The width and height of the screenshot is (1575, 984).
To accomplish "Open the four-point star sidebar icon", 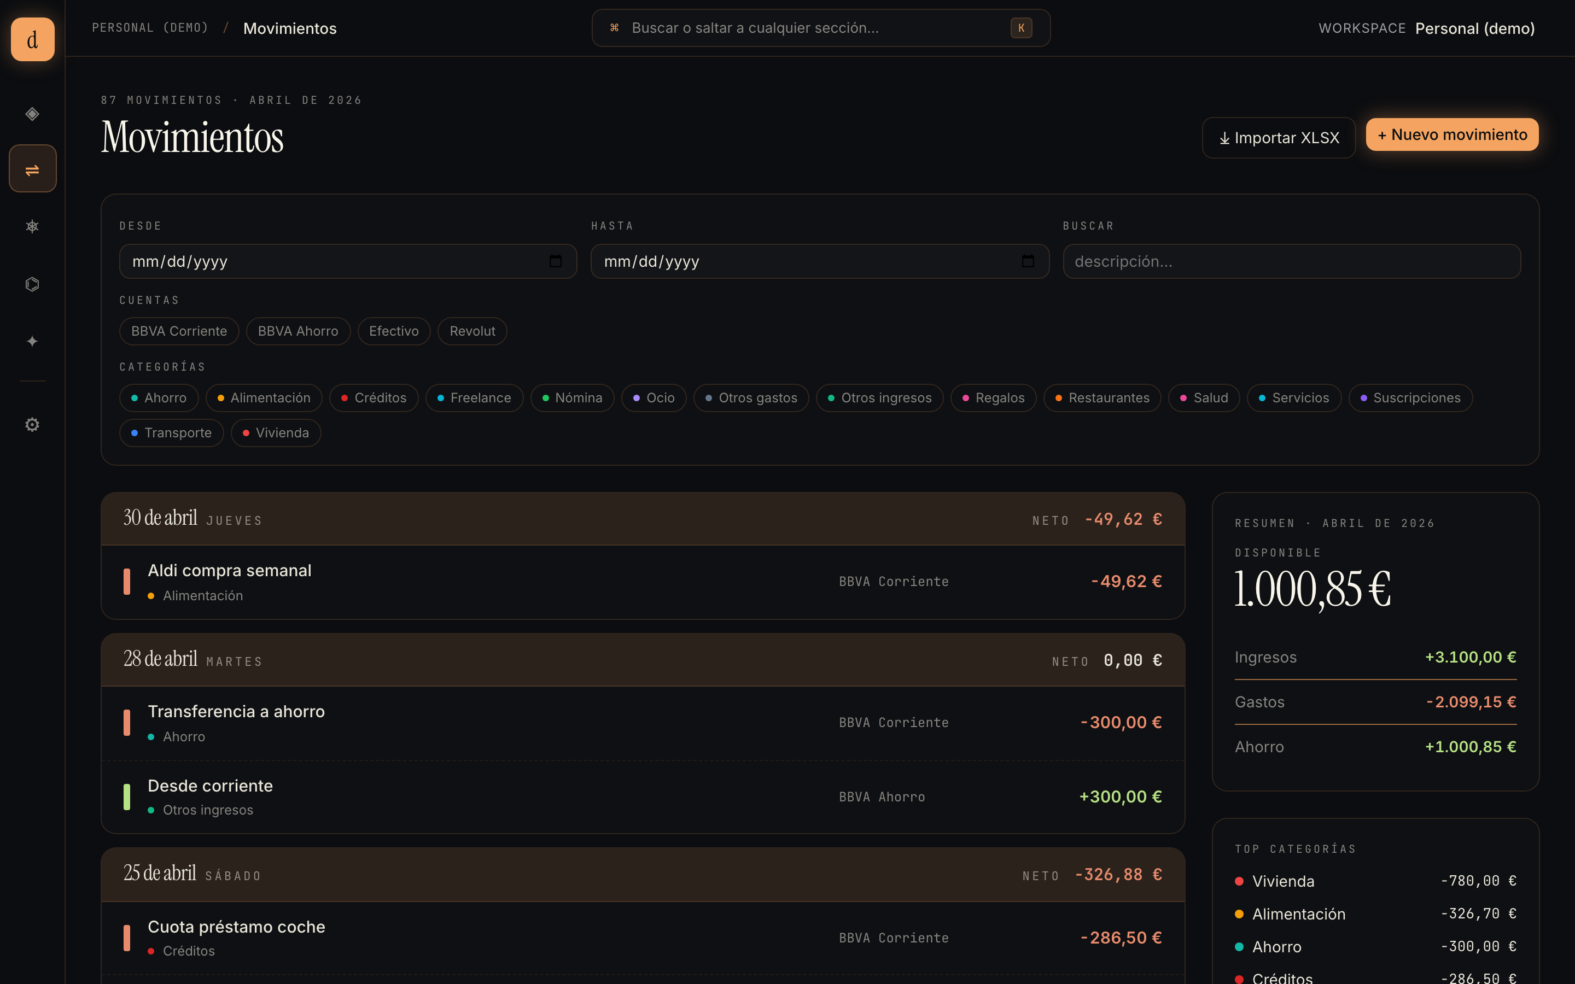I will pyautogui.click(x=33, y=341).
